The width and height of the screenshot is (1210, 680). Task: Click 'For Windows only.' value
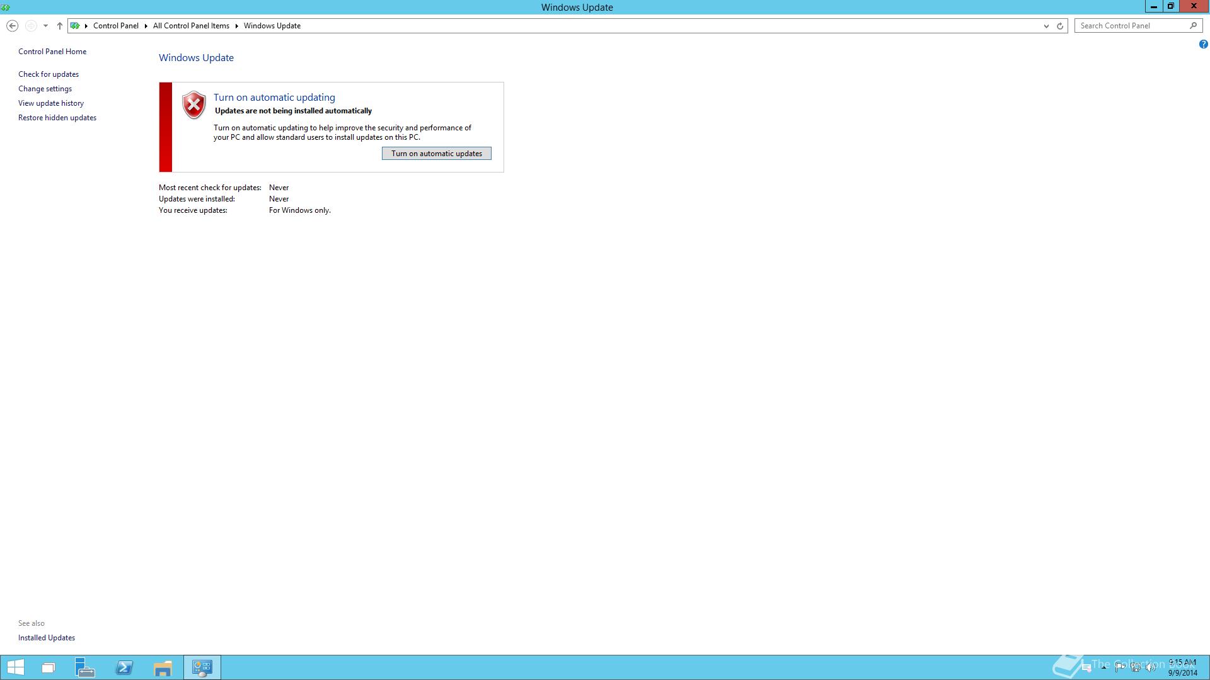[x=300, y=210]
